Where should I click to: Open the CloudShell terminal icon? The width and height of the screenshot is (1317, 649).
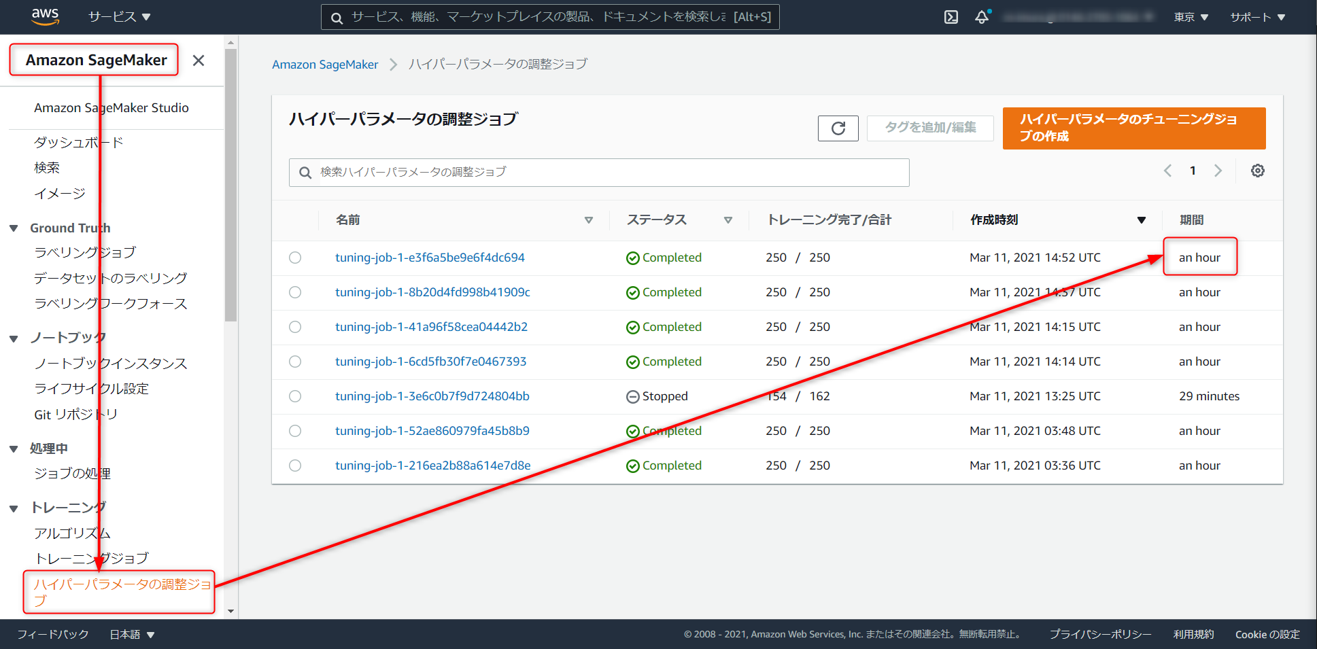pyautogui.click(x=951, y=17)
